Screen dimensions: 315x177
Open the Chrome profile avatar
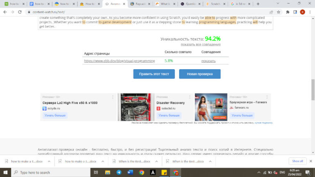point(303,12)
